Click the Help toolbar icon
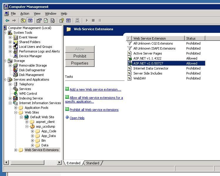 (61, 21)
